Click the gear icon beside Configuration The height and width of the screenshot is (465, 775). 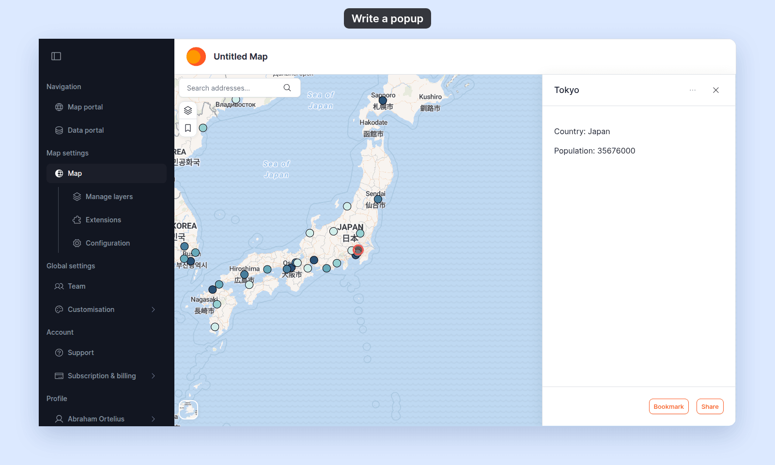tap(77, 243)
